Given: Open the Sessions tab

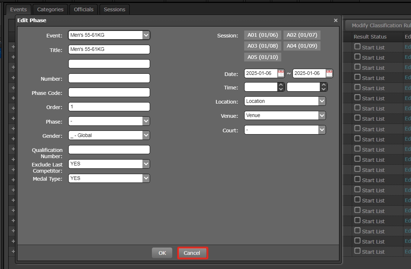Looking at the screenshot, I should (x=114, y=9).
